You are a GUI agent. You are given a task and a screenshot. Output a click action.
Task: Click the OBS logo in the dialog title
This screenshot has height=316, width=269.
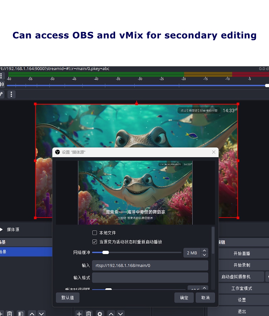tap(57, 152)
